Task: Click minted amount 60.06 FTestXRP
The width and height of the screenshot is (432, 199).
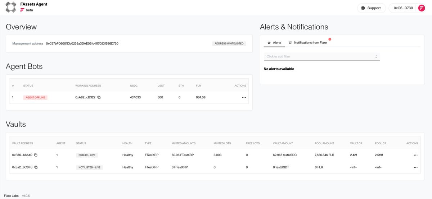Action: tap(182, 155)
